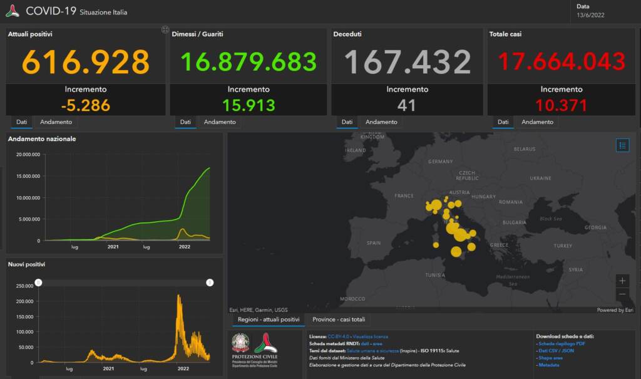The width and height of the screenshot is (641, 379).
Task: Show Andamento tab under Deceduti
Action: click(381, 122)
